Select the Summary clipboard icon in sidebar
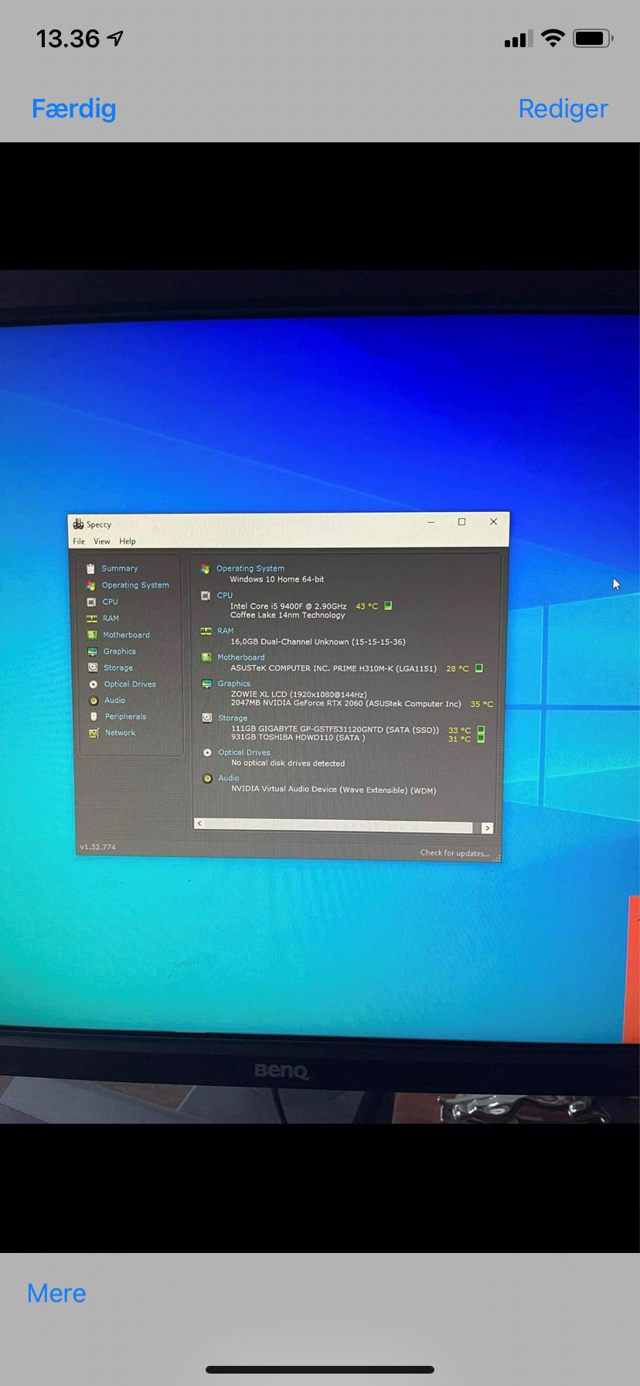 tap(91, 568)
